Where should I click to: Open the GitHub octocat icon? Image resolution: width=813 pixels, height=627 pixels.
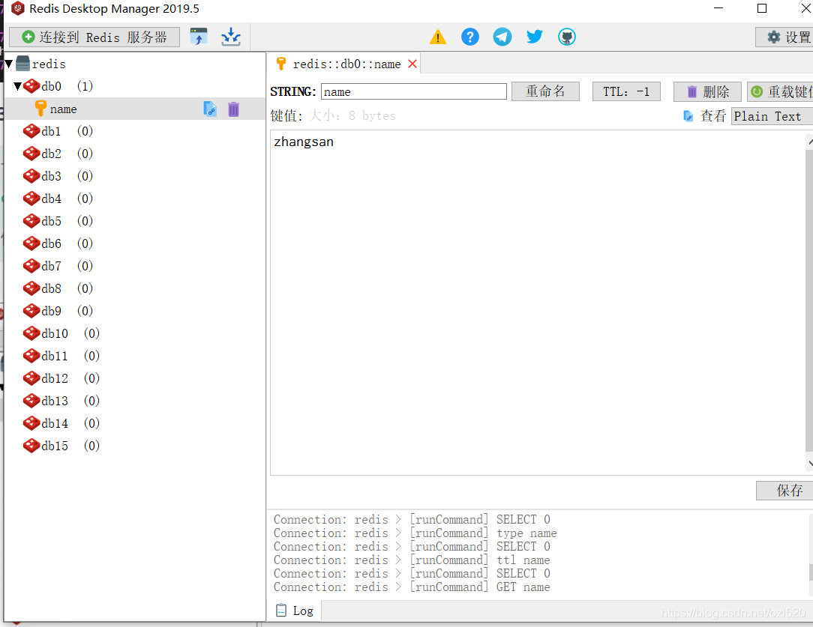pyautogui.click(x=567, y=37)
